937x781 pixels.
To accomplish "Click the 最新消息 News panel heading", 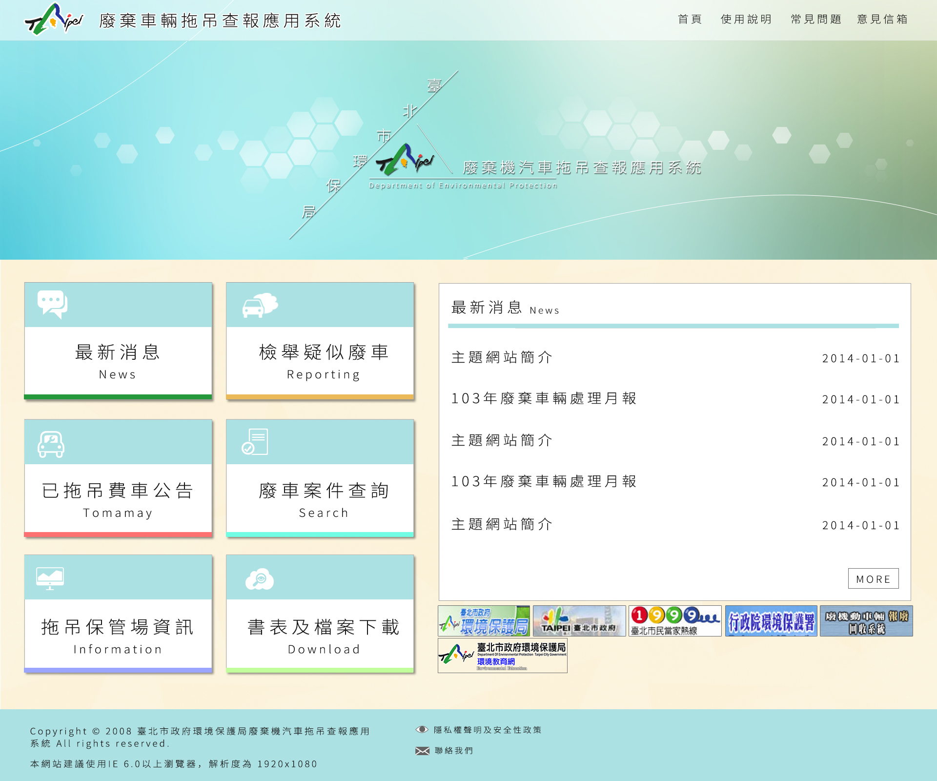I will tap(505, 308).
